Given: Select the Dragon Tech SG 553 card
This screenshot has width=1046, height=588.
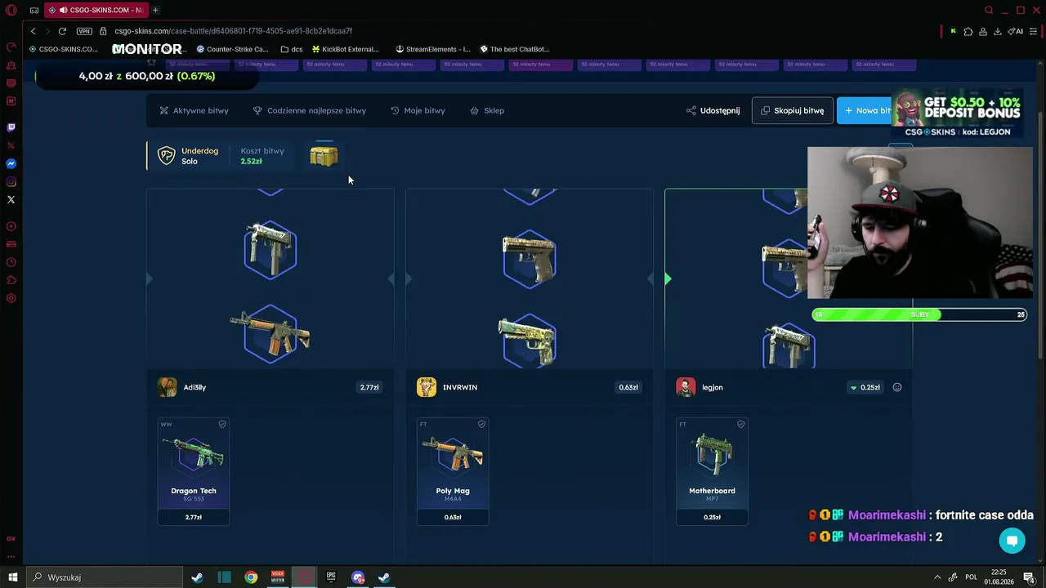Looking at the screenshot, I should (194, 471).
